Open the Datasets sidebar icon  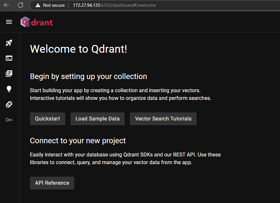9,104
